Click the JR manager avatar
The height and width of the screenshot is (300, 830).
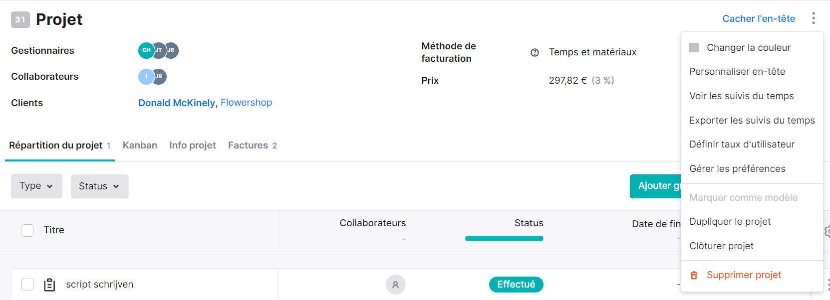pyautogui.click(x=172, y=50)
